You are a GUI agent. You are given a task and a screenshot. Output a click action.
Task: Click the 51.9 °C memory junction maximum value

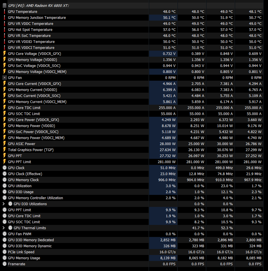tap(226, 18)
